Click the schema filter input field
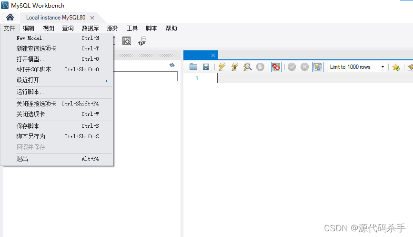The image size is (413, 237). pos(146,76)
